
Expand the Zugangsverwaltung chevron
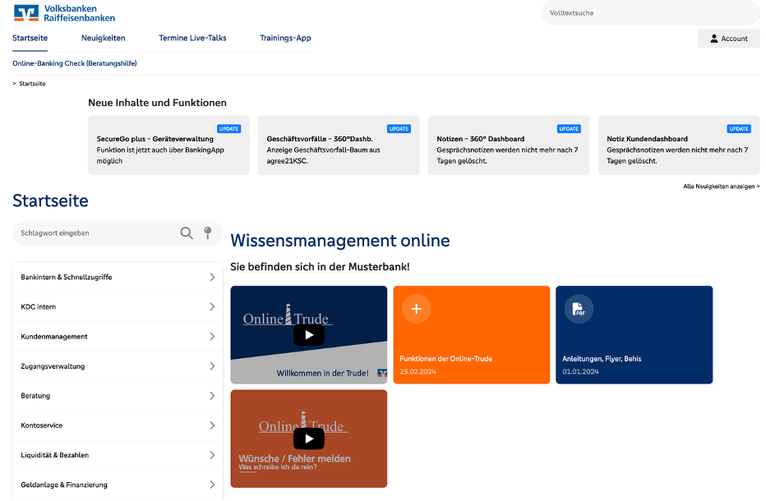tap(212, 366)
